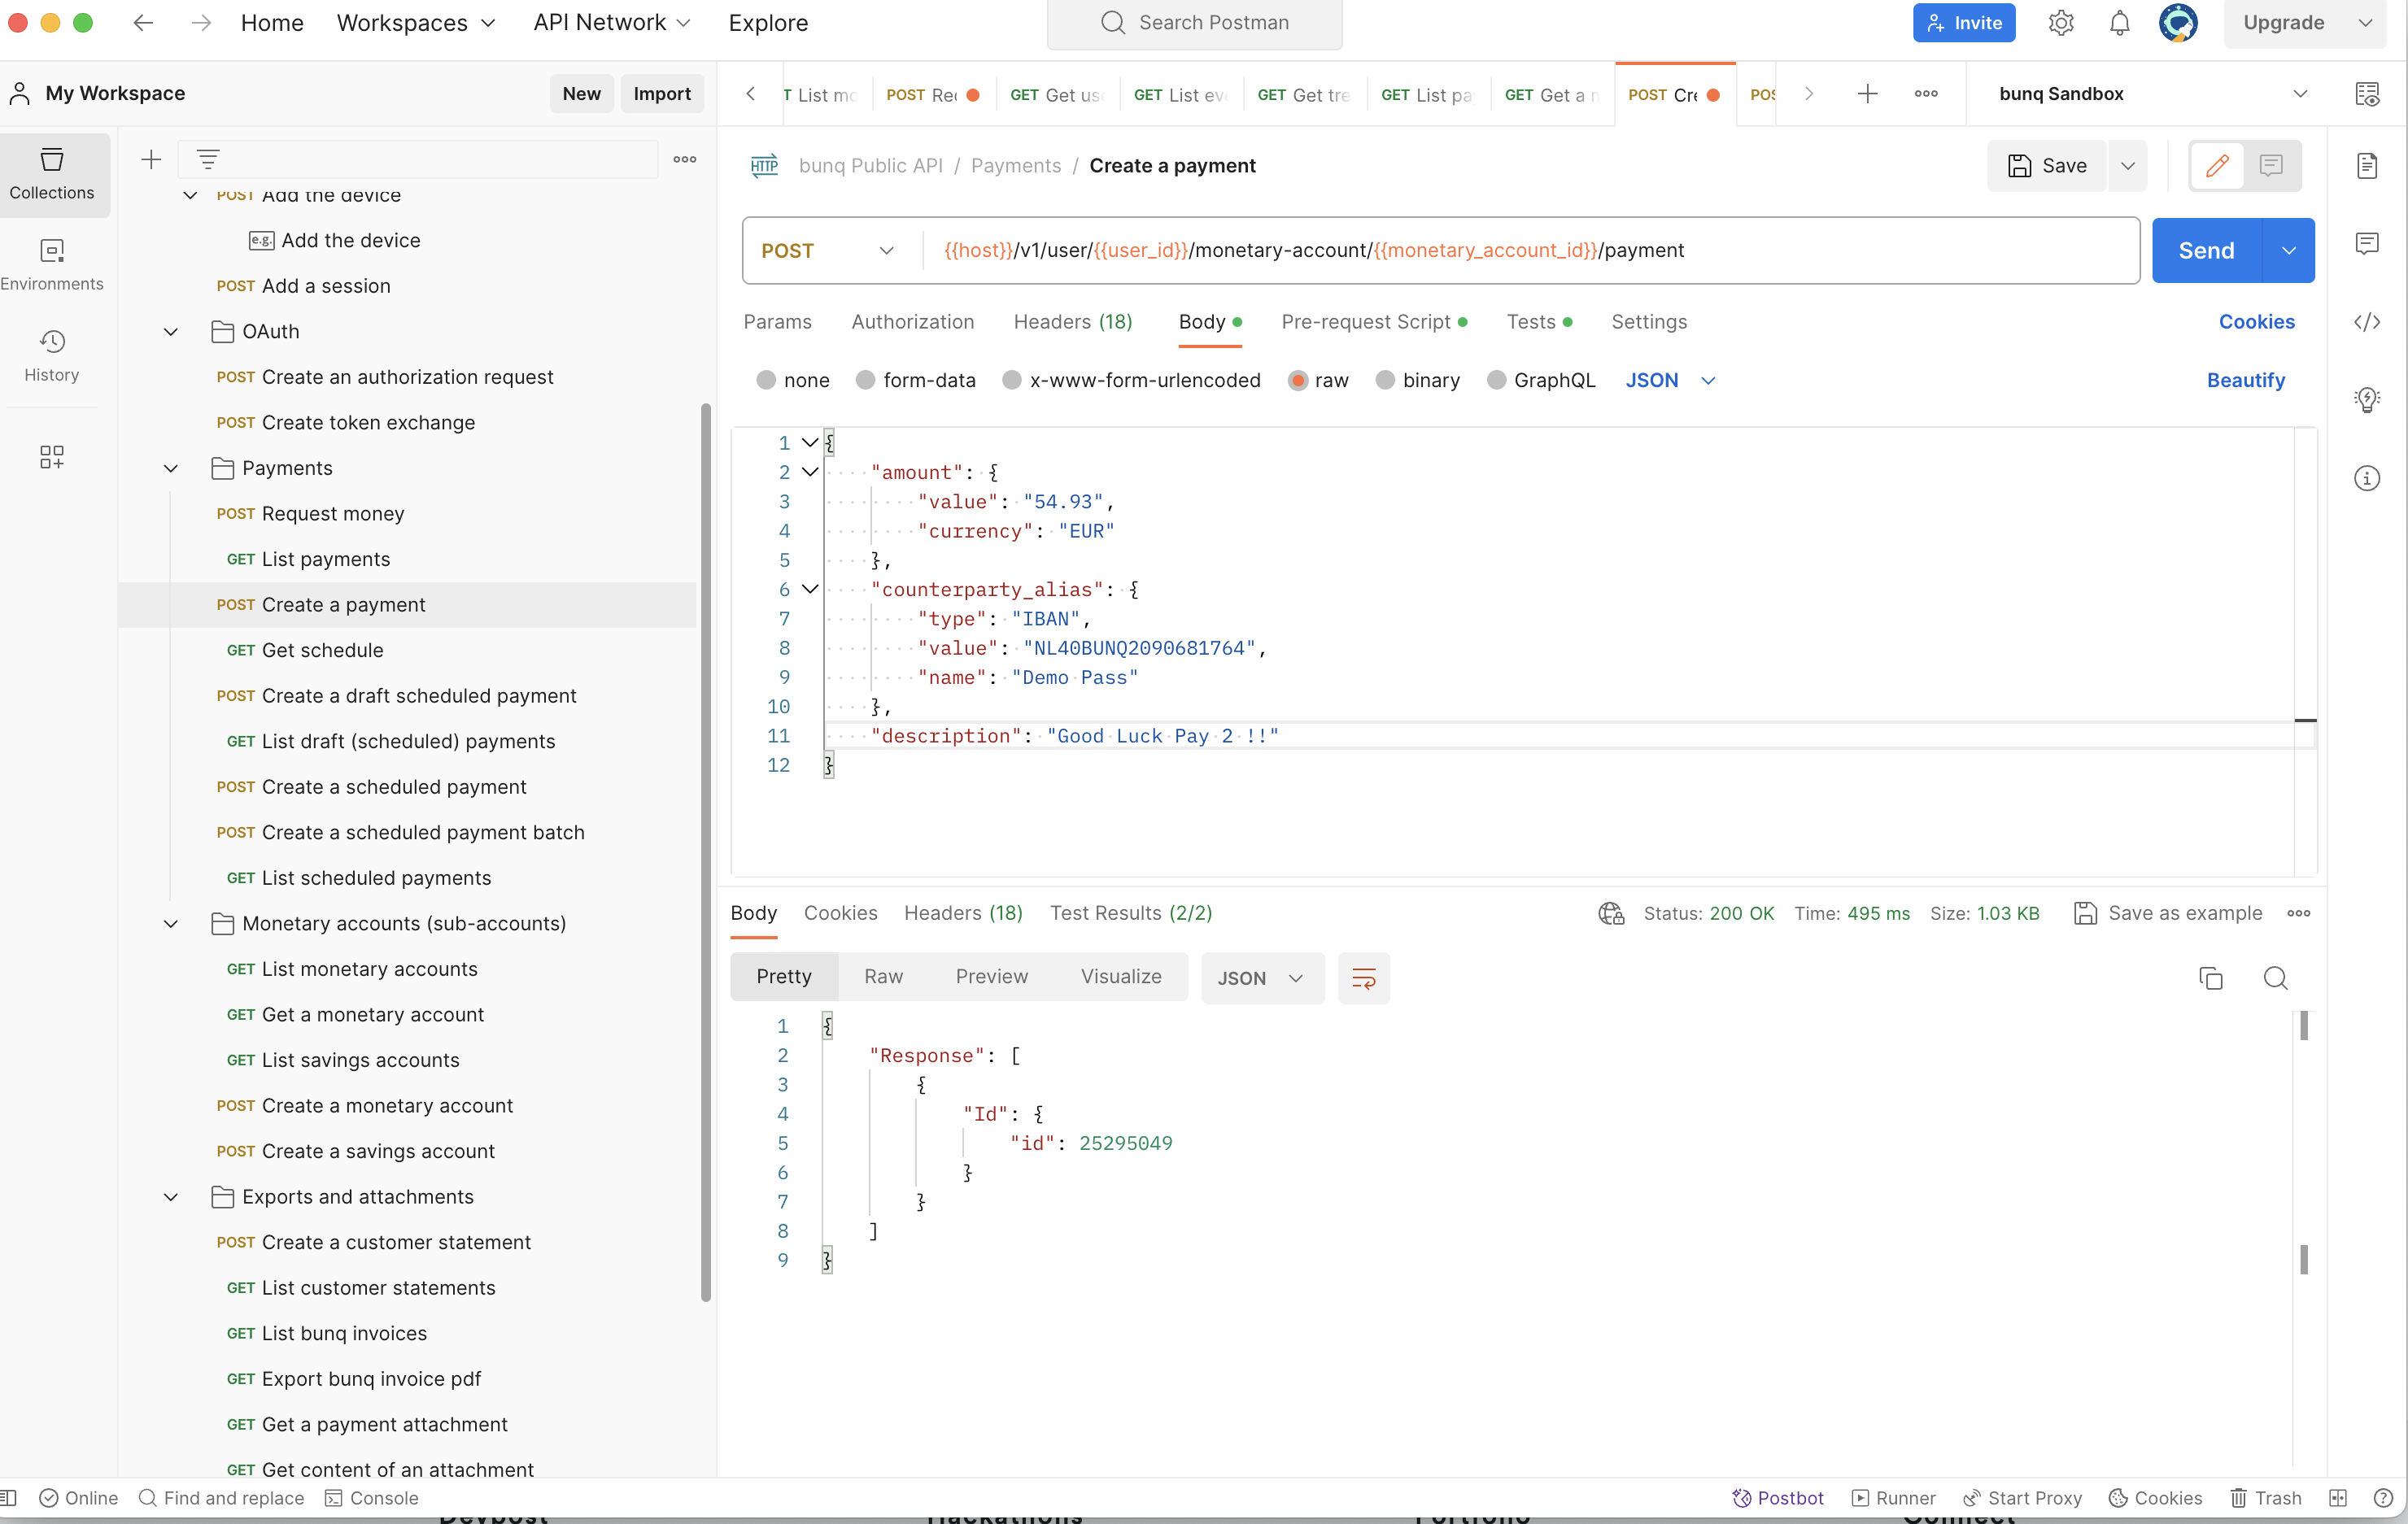Viewport: 2408px width, 1524px height.
Task: Open the response format JSON dropdown
Action: click(1261, 978)
